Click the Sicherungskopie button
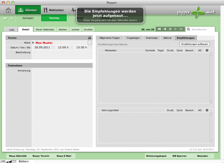Viewport: 224px width, 163px height. (156, 156)
